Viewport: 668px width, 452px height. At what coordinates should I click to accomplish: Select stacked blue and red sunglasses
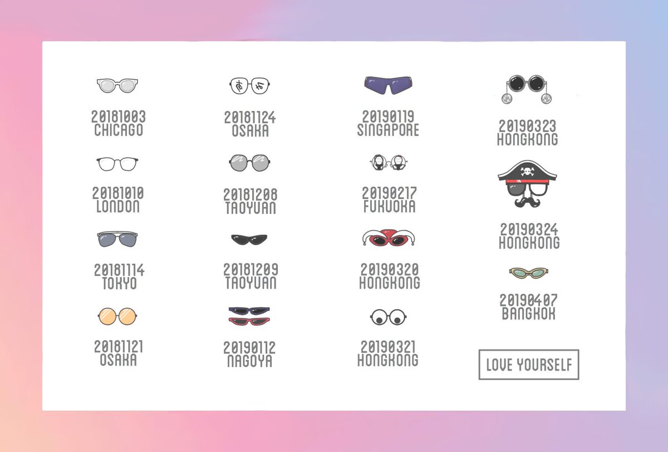coord(249,315)
